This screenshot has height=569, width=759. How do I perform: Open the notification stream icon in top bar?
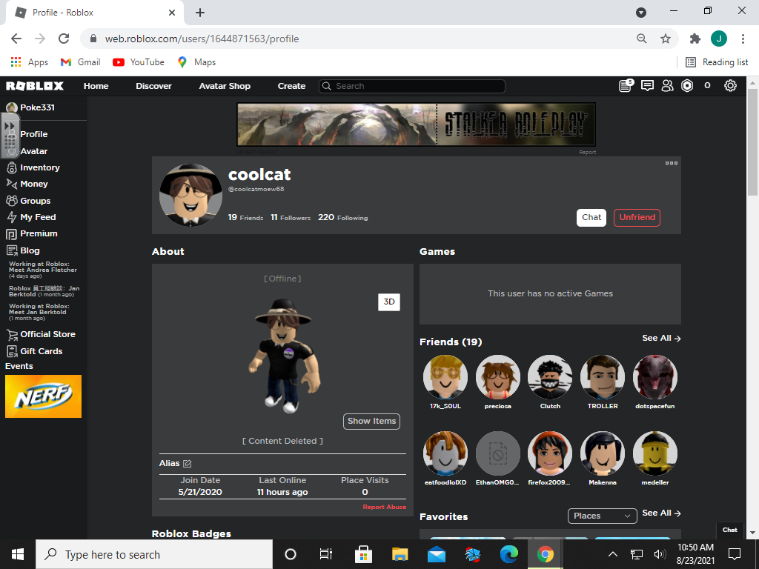click(x=625, y=86)
